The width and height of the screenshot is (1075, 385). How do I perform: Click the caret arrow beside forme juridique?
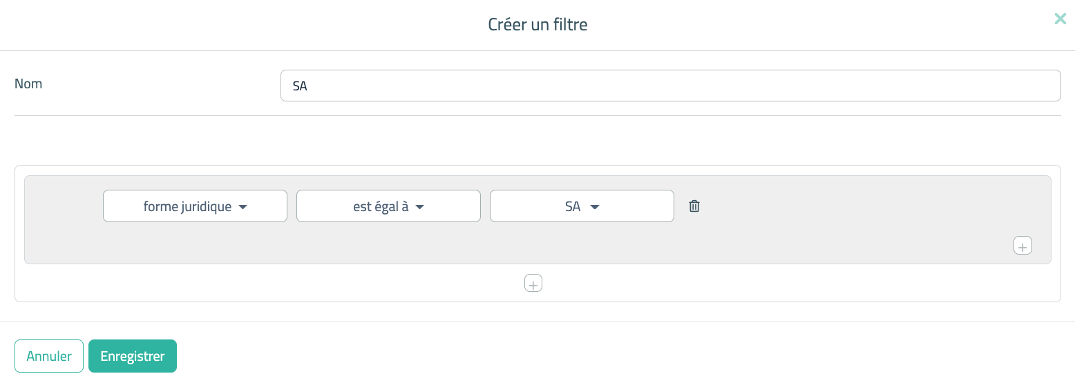242,207
